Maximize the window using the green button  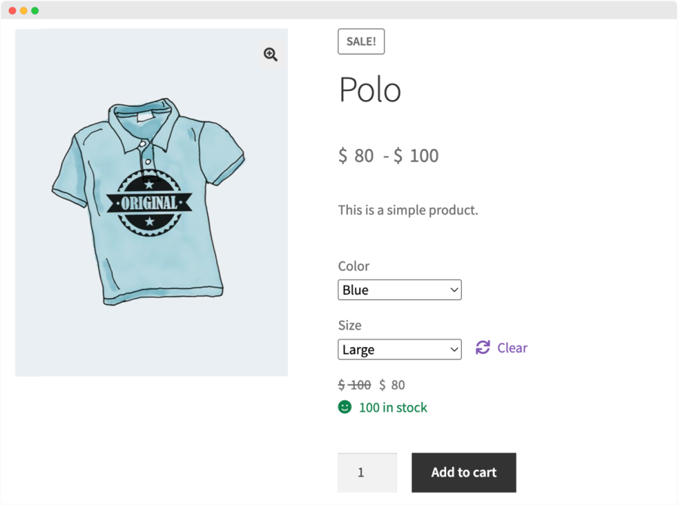point(35,11)
